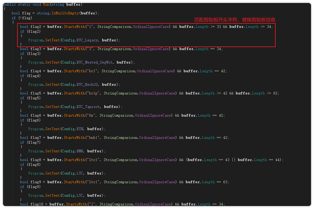The image size is (314, 209).
Task: Click the "bc1p" string literal
Action: [x=94, y=93]
